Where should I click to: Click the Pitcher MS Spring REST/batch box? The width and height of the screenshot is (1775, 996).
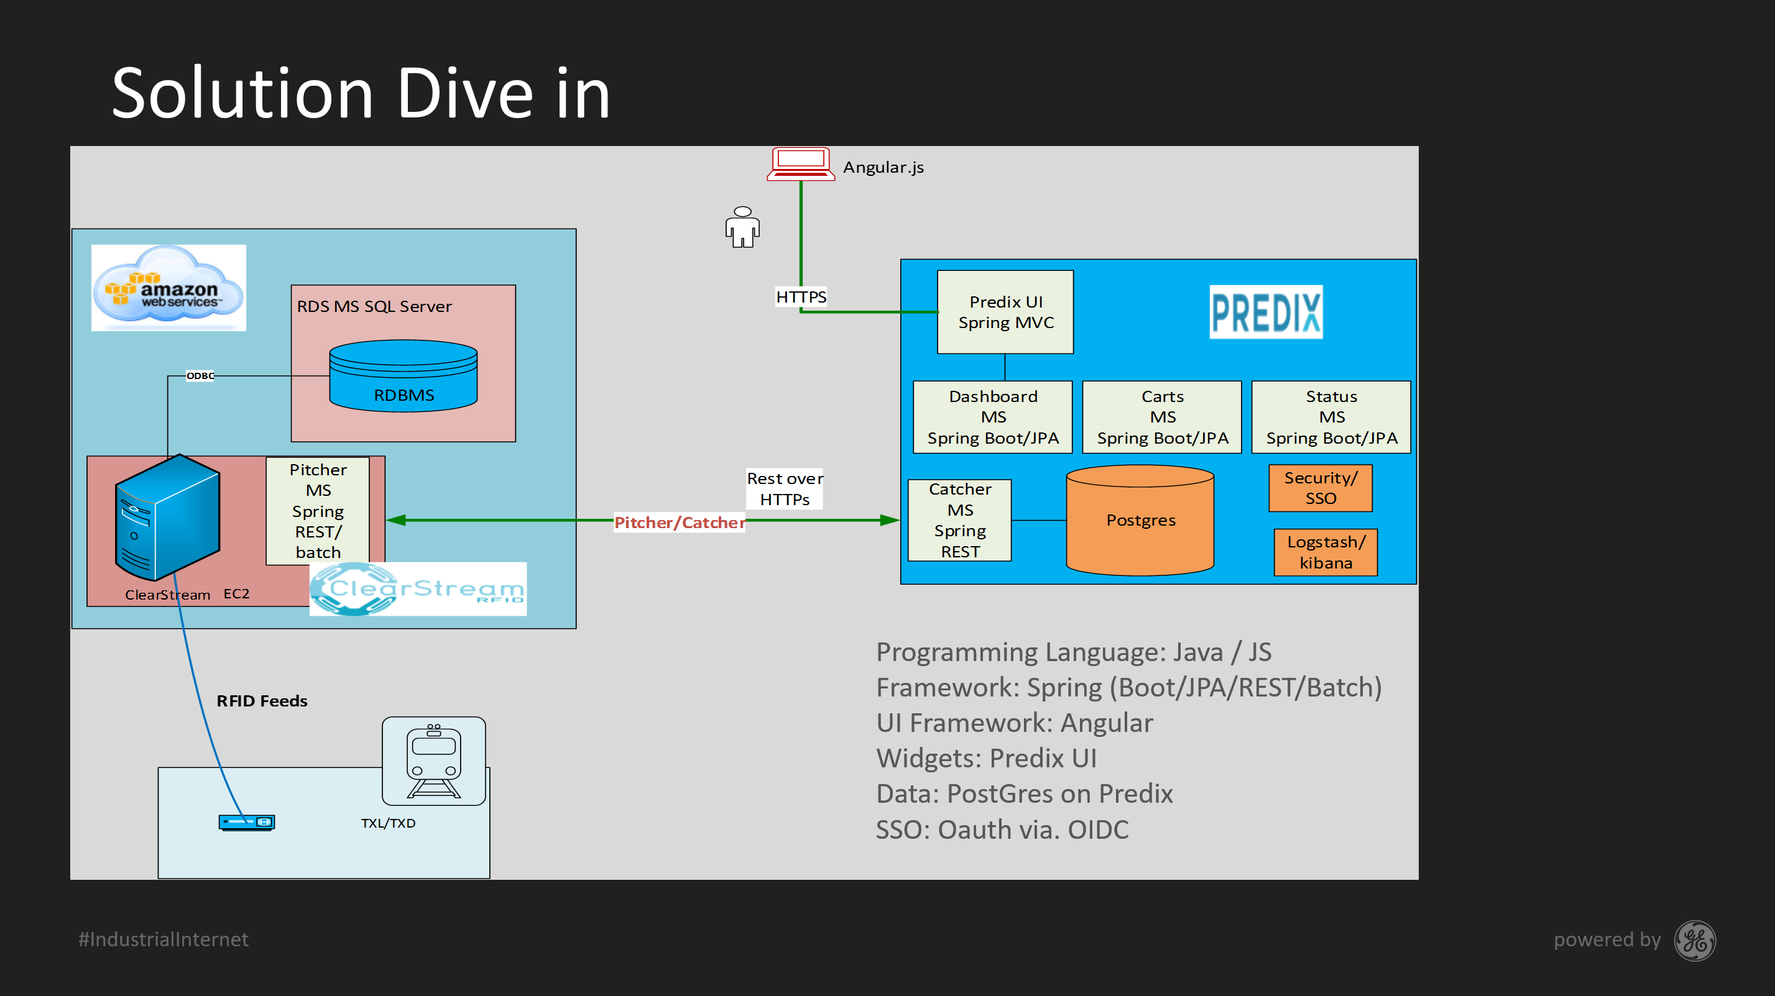click(x=318, y=511)
